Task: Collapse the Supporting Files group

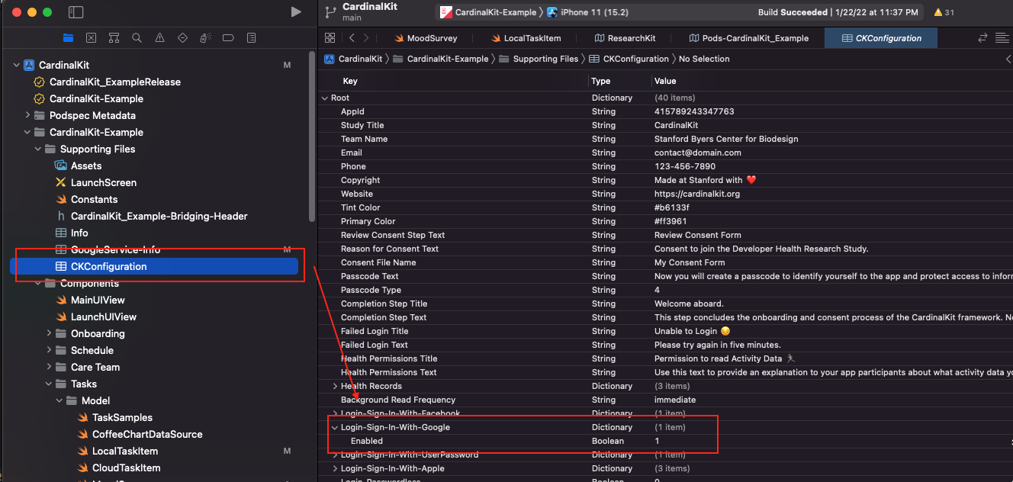Action: point(39,149)
